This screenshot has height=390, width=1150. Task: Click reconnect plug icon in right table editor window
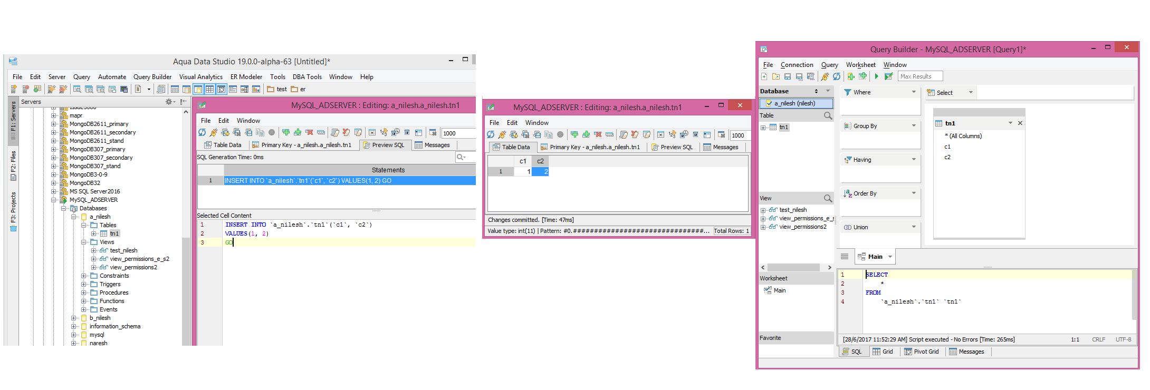502,134
